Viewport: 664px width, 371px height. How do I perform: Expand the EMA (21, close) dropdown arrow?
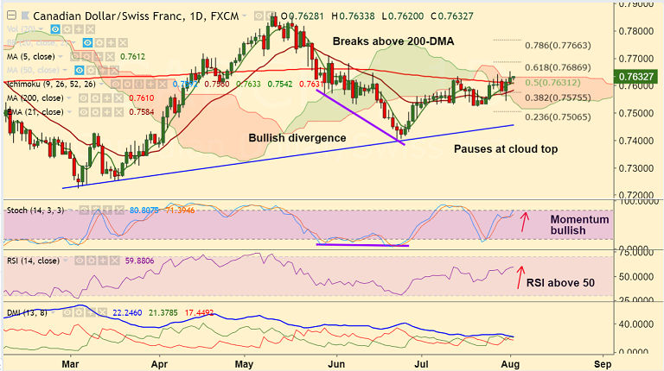point(69,112)
